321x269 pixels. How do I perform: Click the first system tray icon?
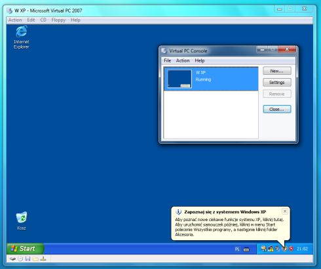263,249
